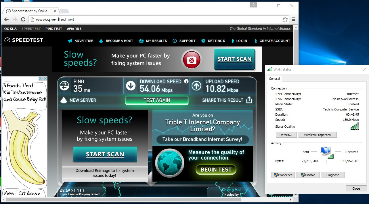Click the Settings gear icon

[x=203, y=41]
